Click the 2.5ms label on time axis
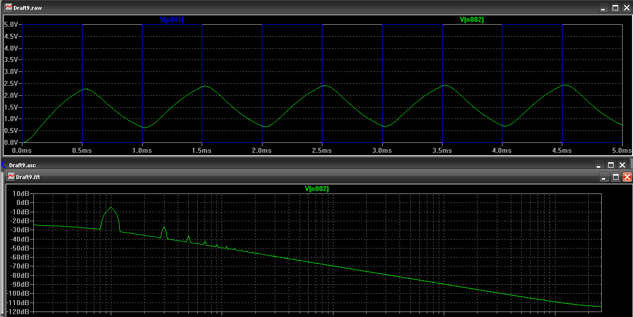Screen dimensions: 633x317 tap(322, 150)
